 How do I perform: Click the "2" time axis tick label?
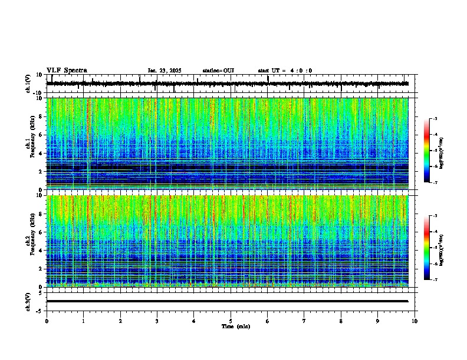[x=120, y=321]
